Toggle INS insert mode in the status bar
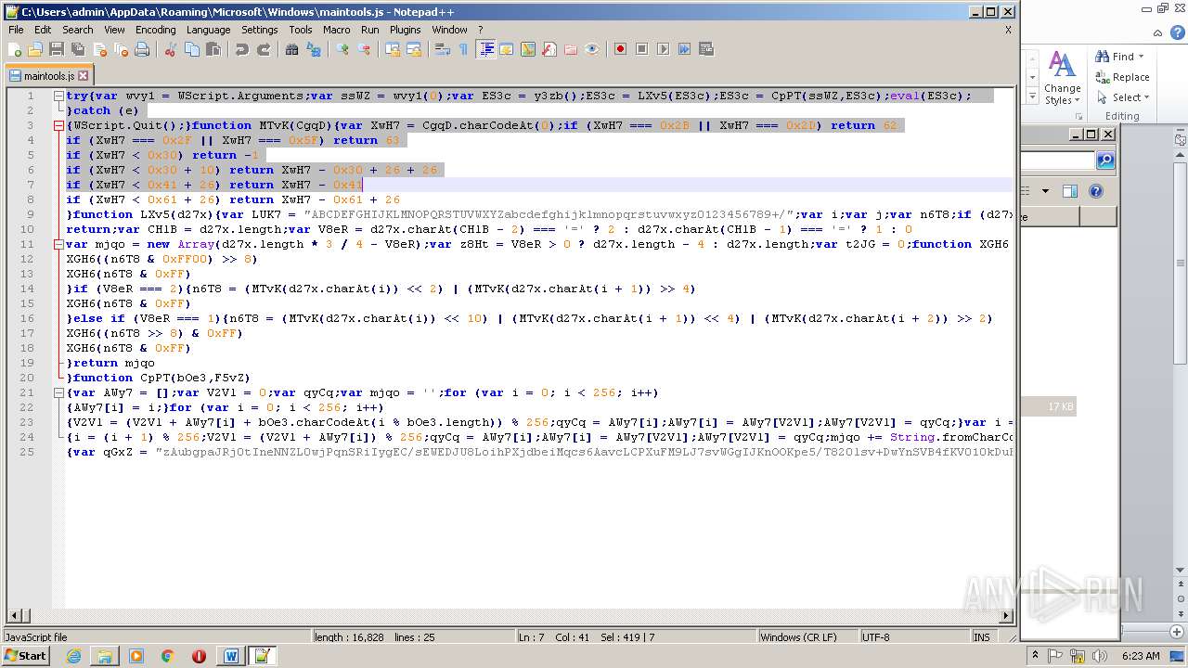The width and height of the screenshot is (1188, 668). [x=981, y=637]
